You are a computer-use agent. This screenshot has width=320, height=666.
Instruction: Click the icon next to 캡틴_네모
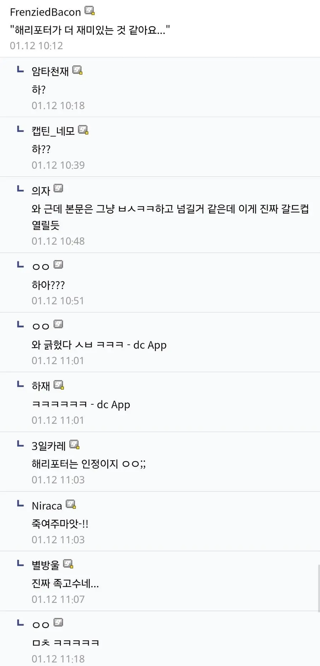point(83,130)
